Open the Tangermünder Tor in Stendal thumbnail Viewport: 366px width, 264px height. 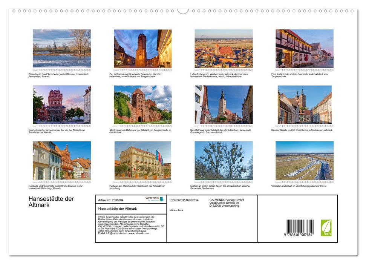pos(62,104)
